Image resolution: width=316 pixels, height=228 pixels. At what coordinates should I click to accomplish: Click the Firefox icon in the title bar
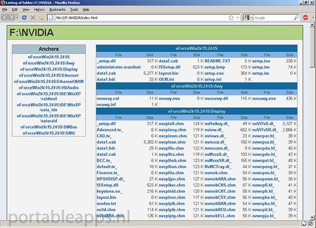3,3
